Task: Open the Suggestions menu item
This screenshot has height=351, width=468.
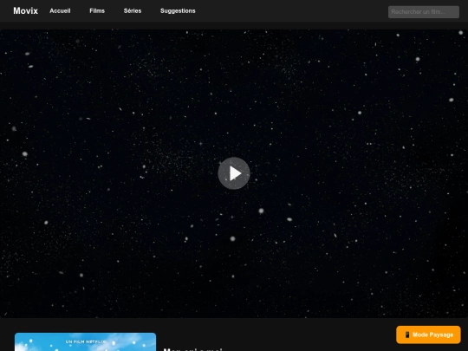Action: coord(178,11)
